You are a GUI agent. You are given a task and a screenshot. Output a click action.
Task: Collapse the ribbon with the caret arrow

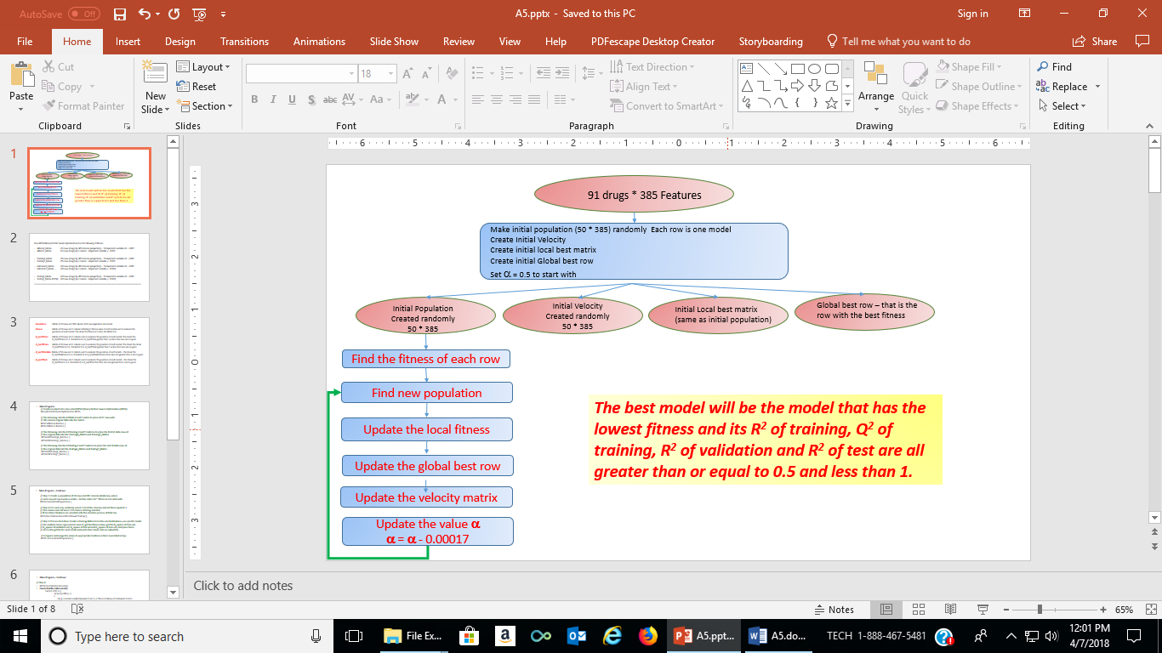coord(1150,126)
